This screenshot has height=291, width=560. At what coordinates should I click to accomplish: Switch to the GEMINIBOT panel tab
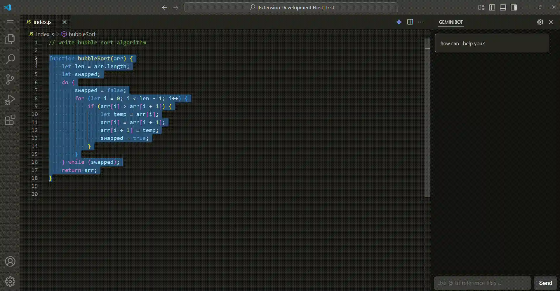click(x=451, y=22)
